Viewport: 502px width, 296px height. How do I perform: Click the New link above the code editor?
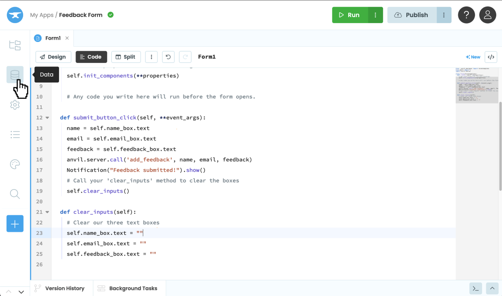[472, 57]
